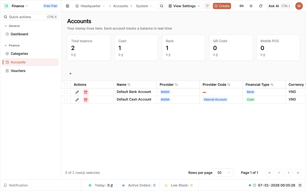This screenshot has height=191, width=306.
Task: Sort by the Name column arrows
Action: tap(129, 85)
